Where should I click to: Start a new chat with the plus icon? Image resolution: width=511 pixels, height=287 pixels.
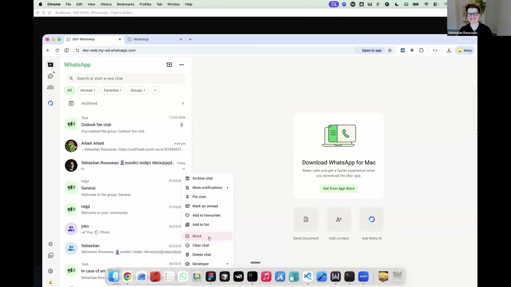pos(170,65)
